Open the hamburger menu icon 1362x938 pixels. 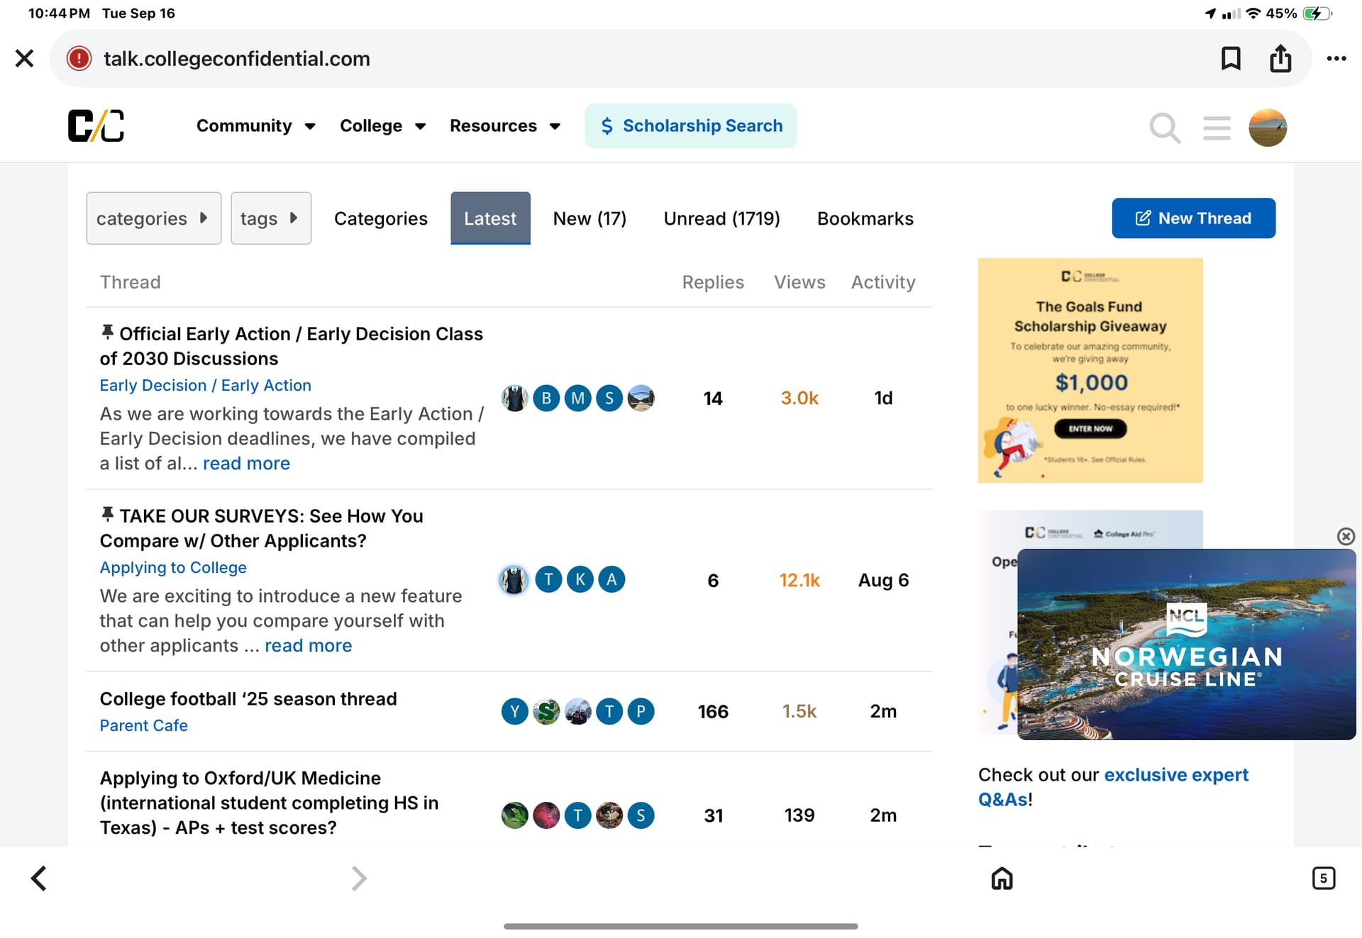(x=1217, y=128)
